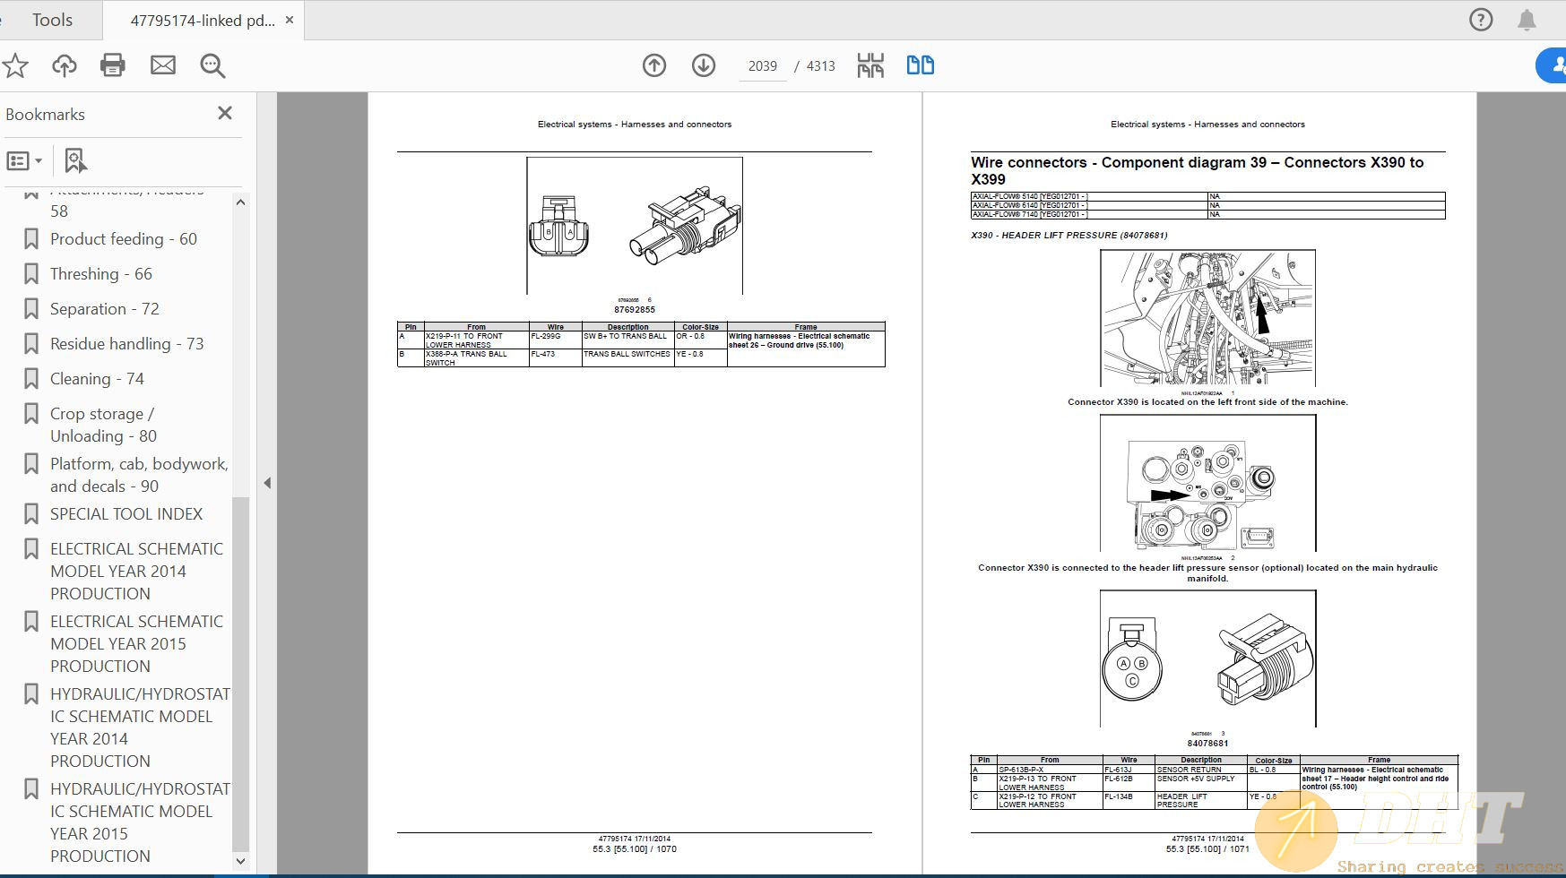This screenshot has height=878, width=1566.
Task: Click the FL-299G wire cell on left page
Action: point(556,340)
